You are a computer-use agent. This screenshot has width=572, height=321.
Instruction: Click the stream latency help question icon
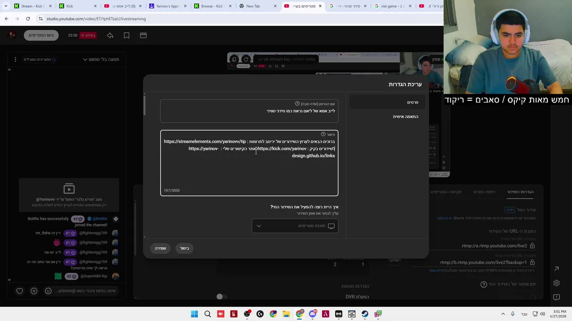[x=484, y=284]
